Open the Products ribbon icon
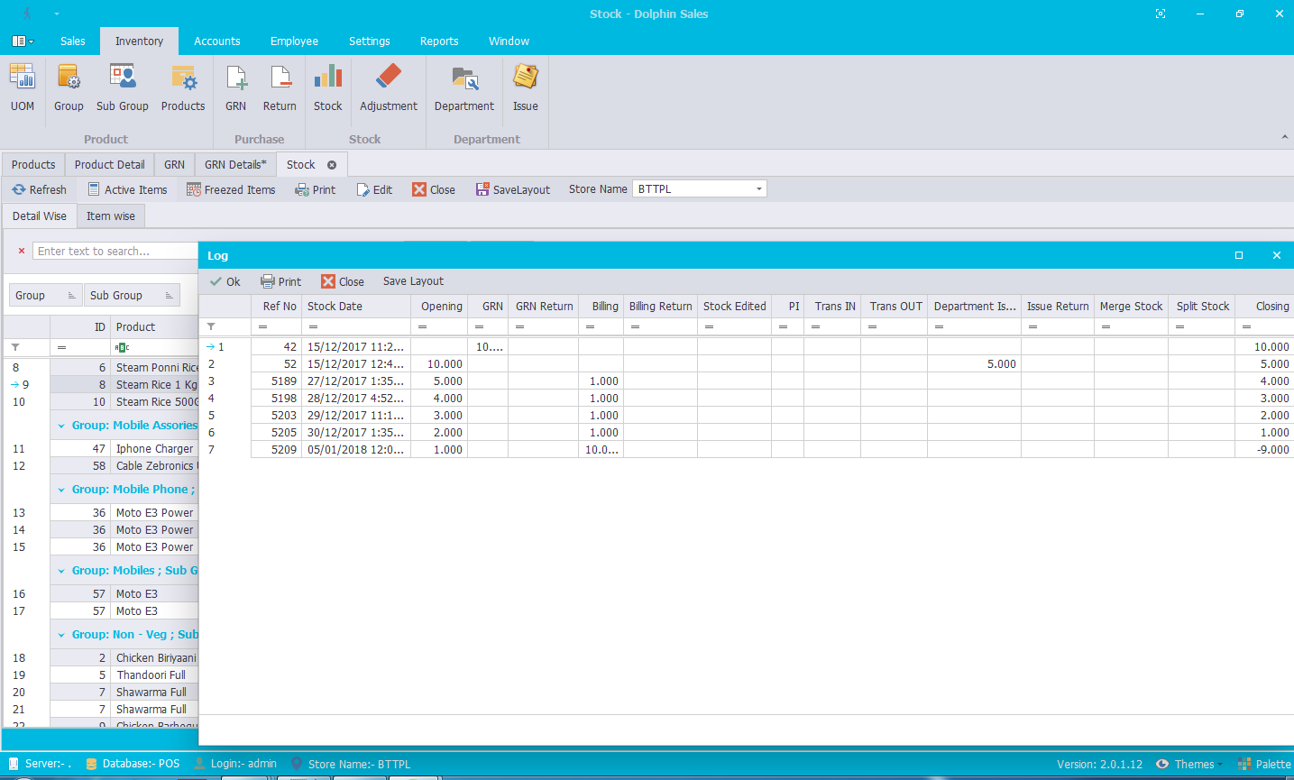The height and width of the screenshot is (780, 1294). pos(183,88)
